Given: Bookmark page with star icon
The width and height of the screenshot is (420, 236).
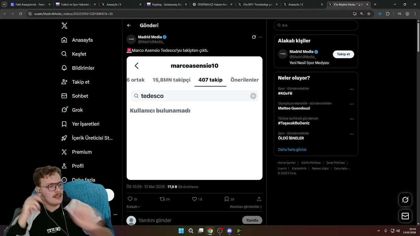Looking at the screenshot, I should (x=369, y=14).
